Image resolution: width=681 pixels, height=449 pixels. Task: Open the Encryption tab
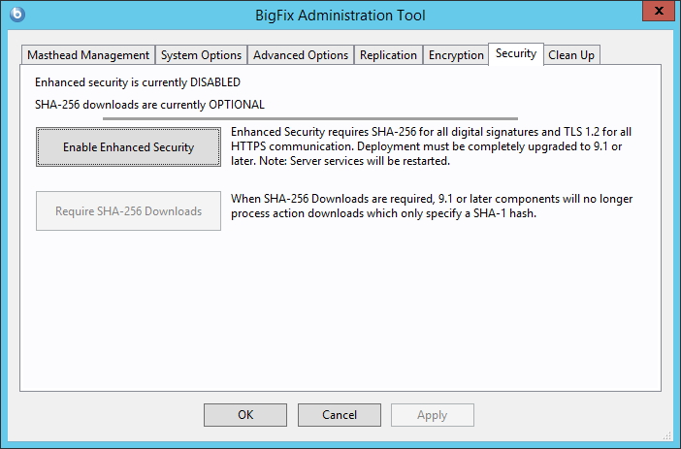pyautogui.click(x=456, y=55)
